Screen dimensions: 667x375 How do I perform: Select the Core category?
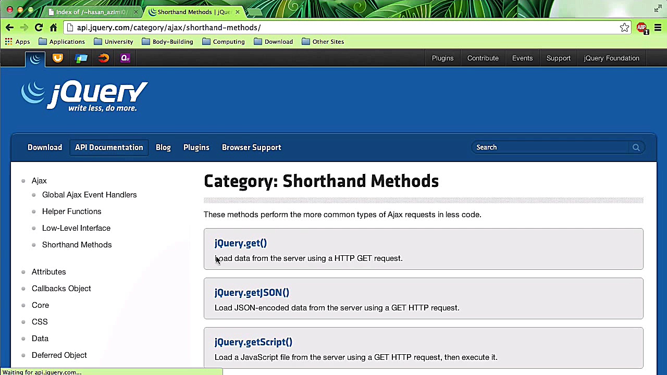[x=41, y=305]
